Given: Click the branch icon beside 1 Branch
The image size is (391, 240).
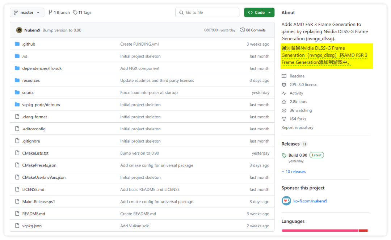Looking at the screenshot, I should [x=51, y=12].
